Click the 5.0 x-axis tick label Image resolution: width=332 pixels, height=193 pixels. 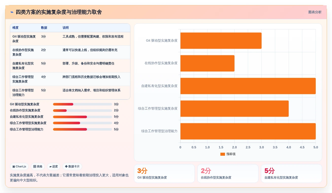(x=316, y=147)
